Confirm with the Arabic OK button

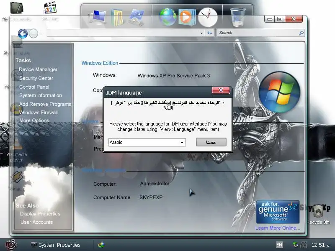click(x=211, y=142)
